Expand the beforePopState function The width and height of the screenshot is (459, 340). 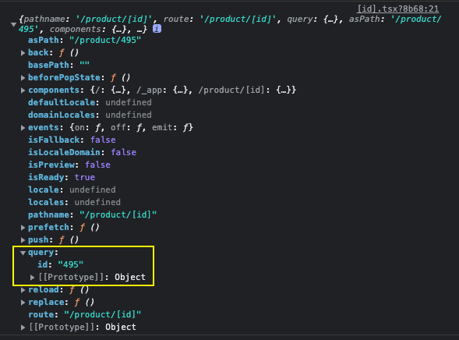tap(23, 78)
